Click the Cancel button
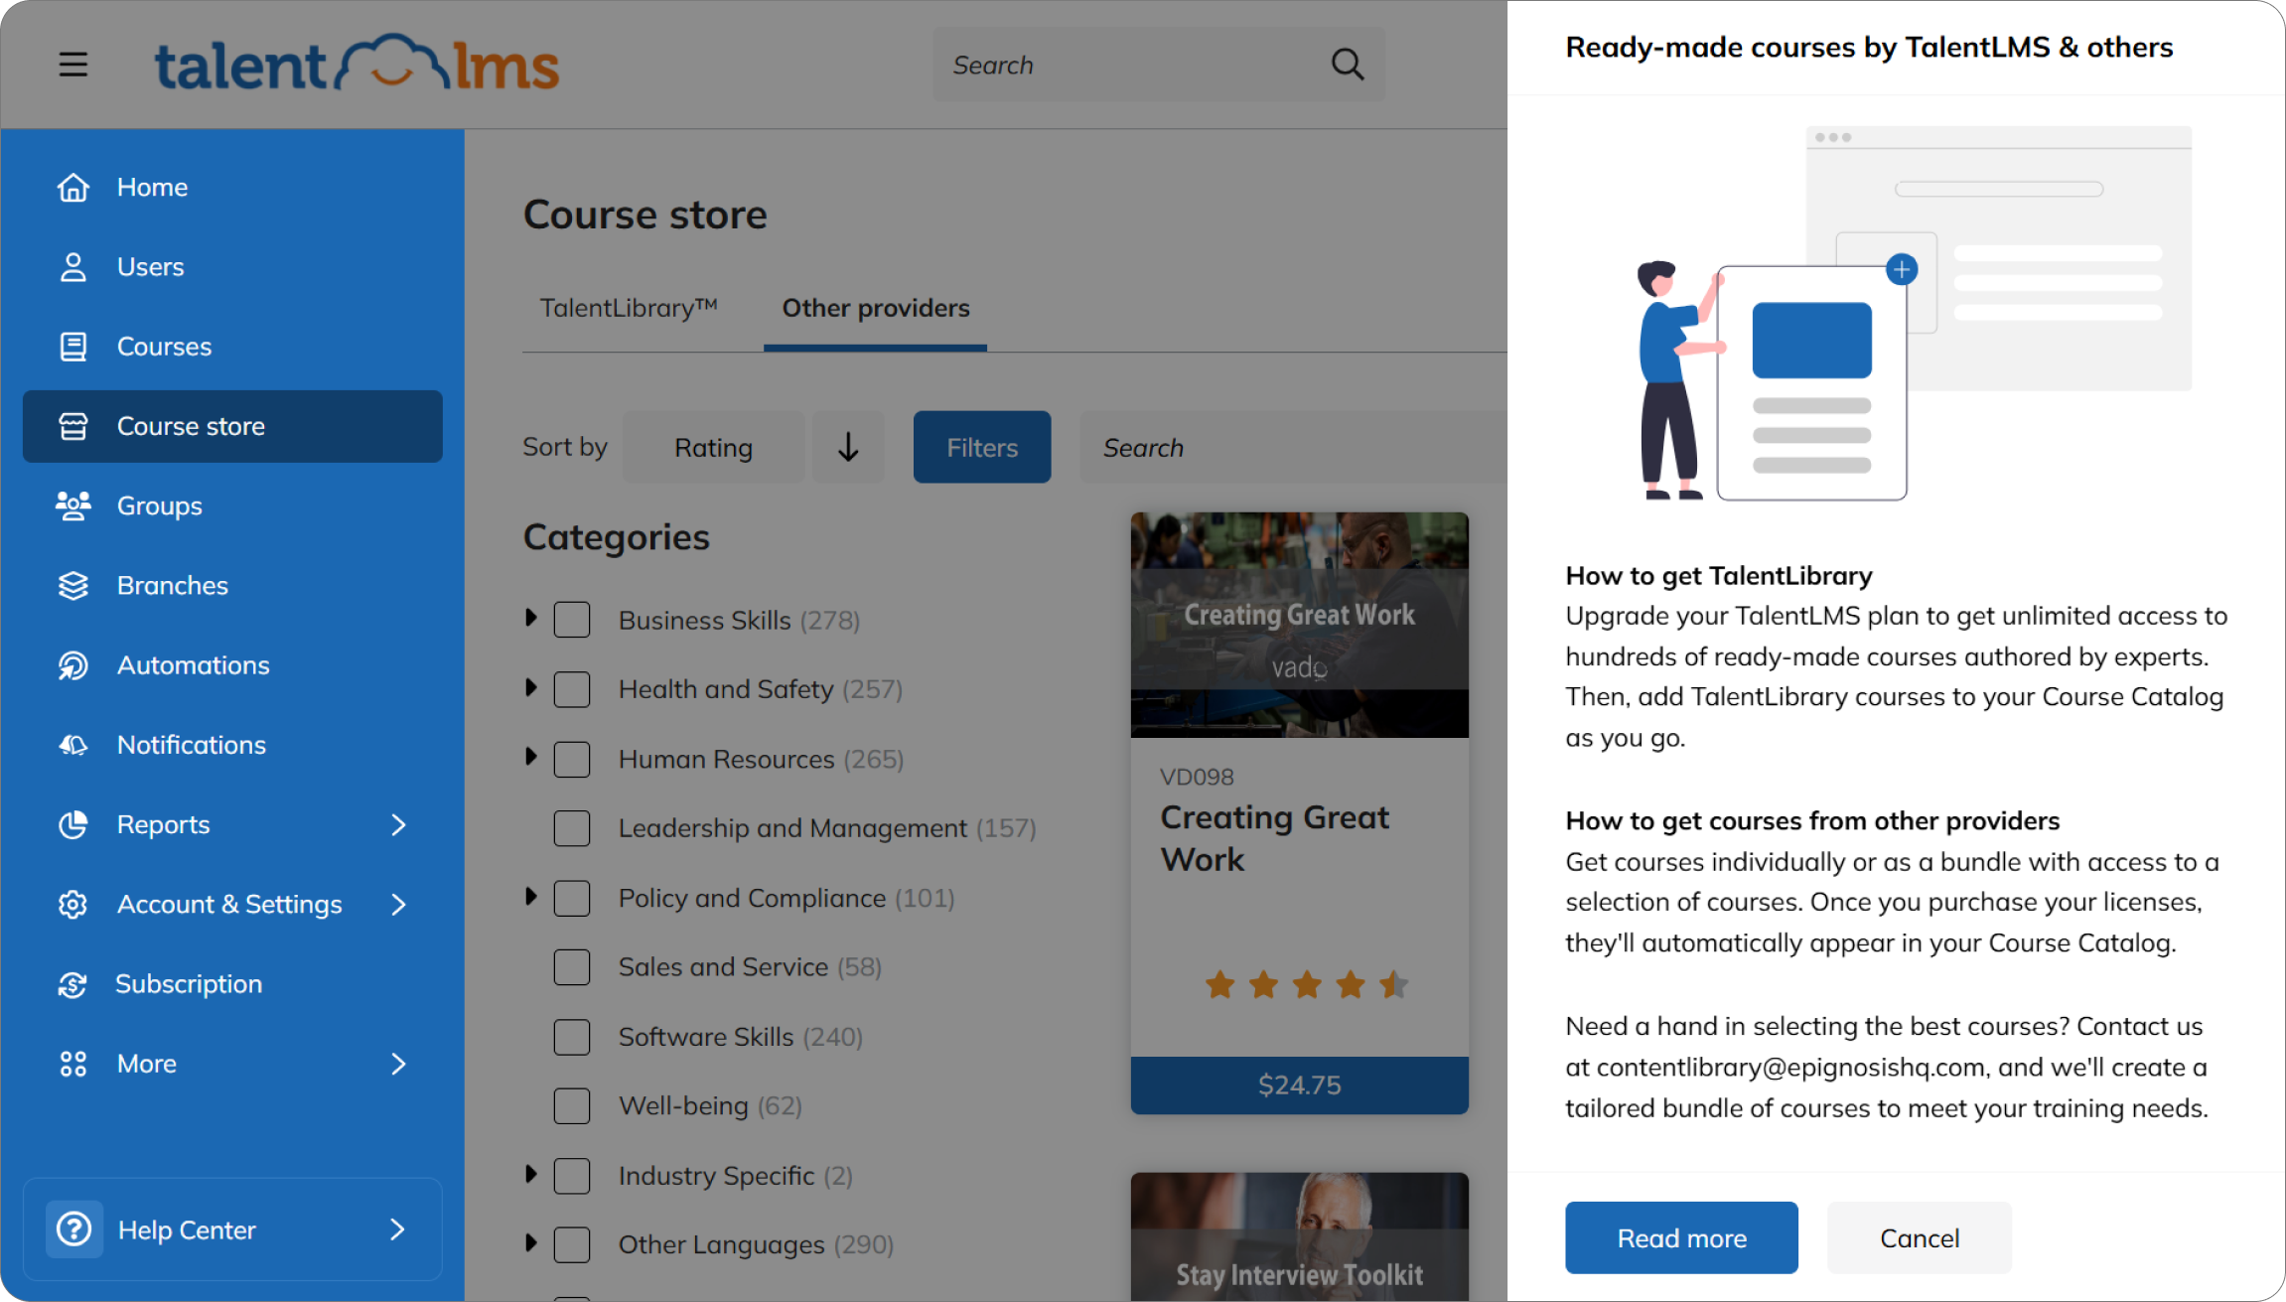Viewport: 2286px width, 1302px height. click(x=1920, y=1237)
